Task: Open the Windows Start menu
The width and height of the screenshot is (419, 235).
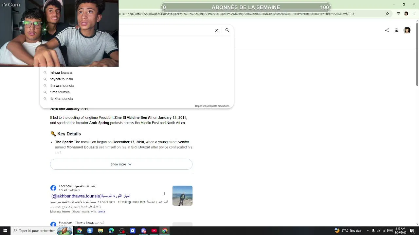Action: (x=5, y=231)
